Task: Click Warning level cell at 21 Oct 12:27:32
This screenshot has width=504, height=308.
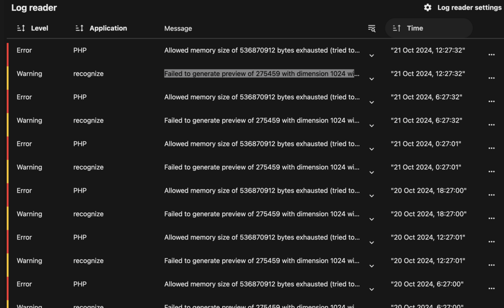Action: pyautogui.click(x=29, y=74)
